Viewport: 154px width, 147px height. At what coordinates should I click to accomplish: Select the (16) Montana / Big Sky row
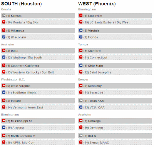[38, 22]
